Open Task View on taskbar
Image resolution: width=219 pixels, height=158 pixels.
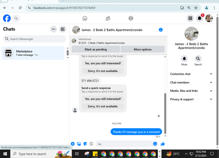coord(77,154)
